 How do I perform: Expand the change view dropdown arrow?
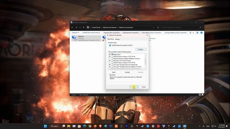click(x=193, y=33)
